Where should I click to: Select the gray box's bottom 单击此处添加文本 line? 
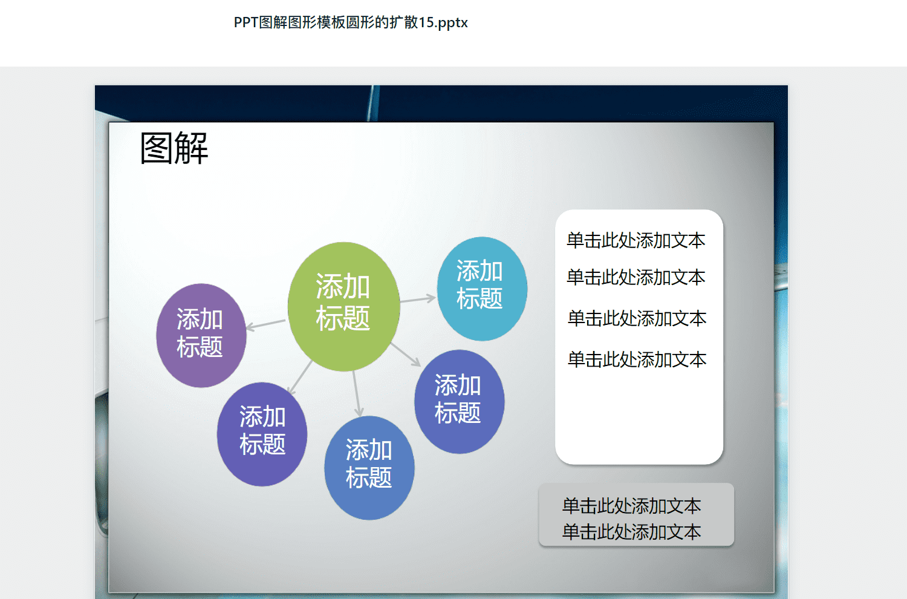coord(631,532)
